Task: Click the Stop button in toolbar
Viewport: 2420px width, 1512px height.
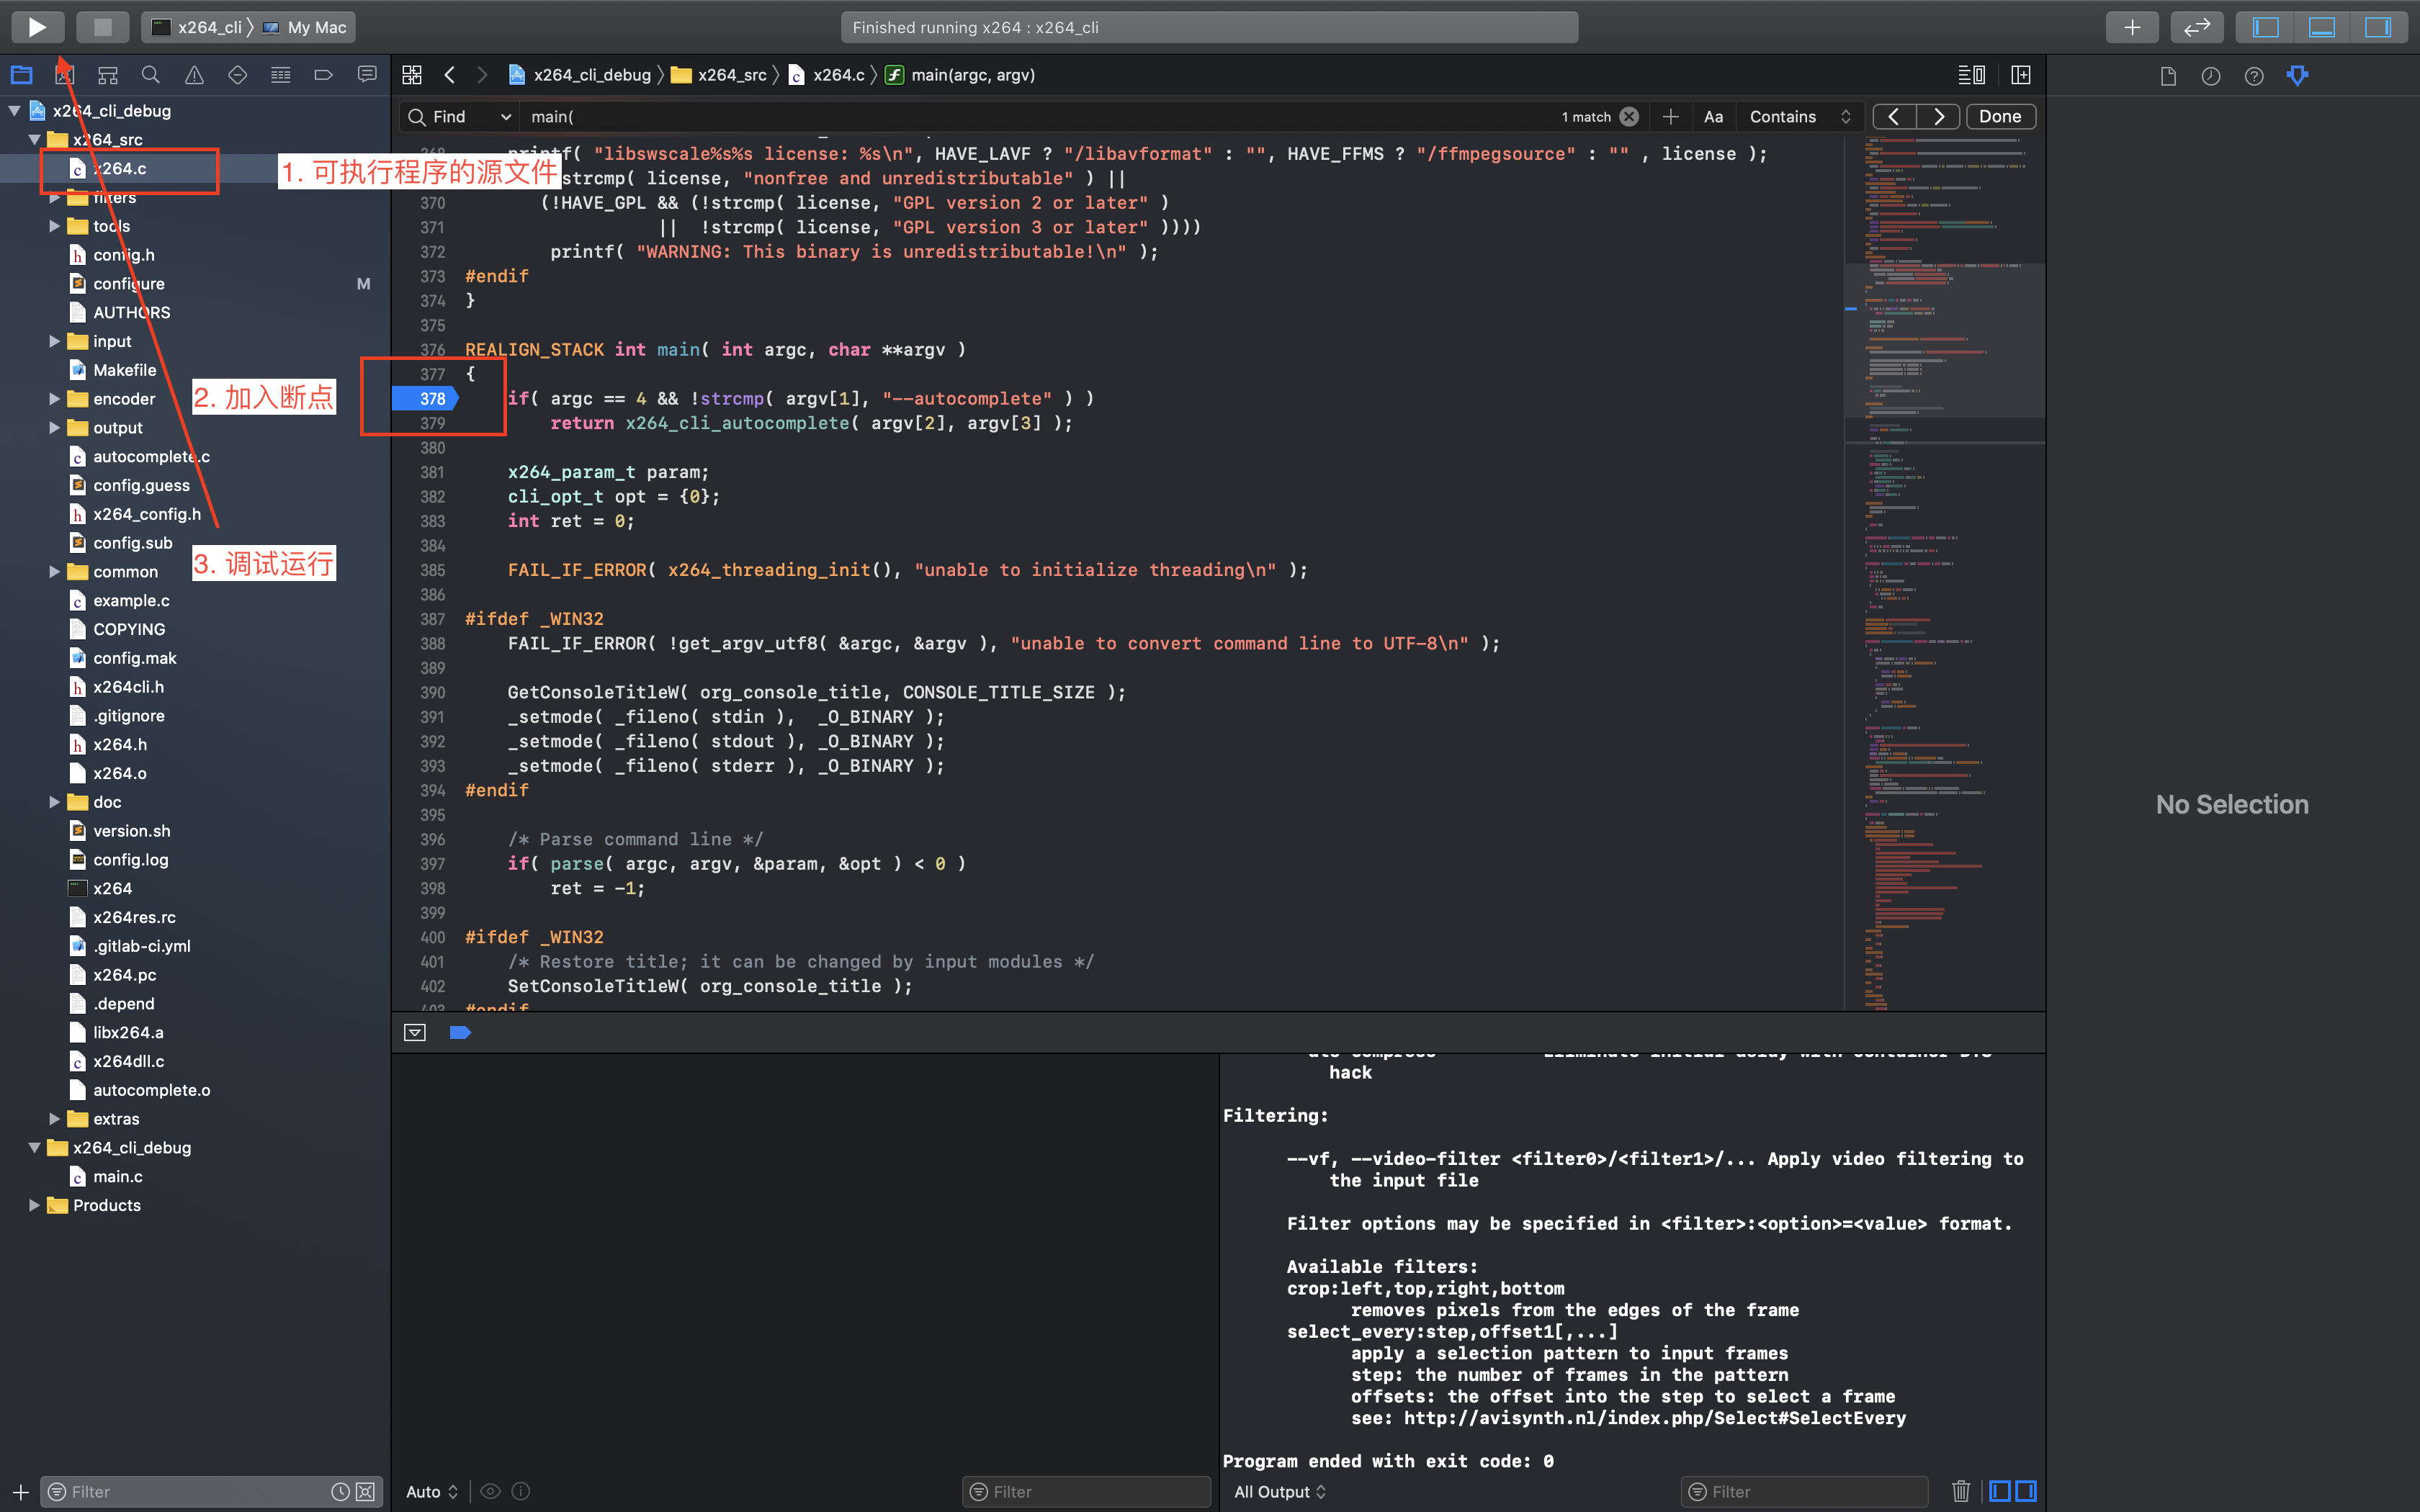Action: pyautogui.click(x=102, y=27)
